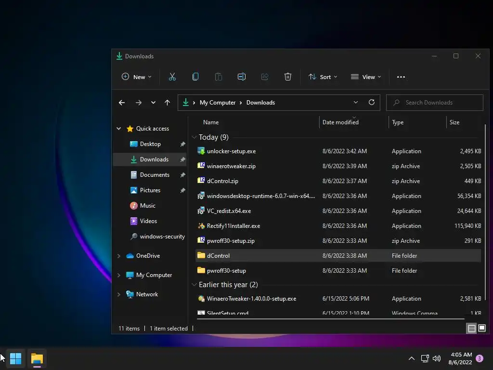The width and height of the screenshot is (493, 370).
Task: Expand the Network tree node
Action: click(x=118, y=294)
